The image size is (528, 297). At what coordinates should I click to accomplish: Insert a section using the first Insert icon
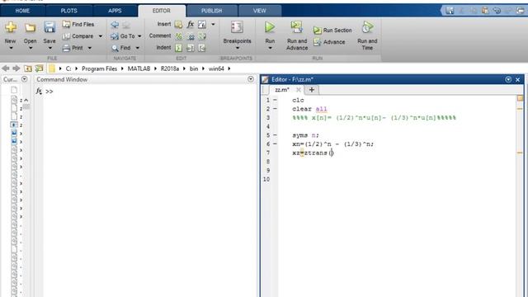click(x=178, y=24)
